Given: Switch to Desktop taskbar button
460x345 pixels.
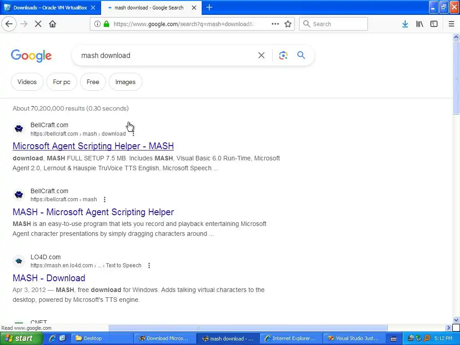Looking at the screenshot, I should point(103,338).
